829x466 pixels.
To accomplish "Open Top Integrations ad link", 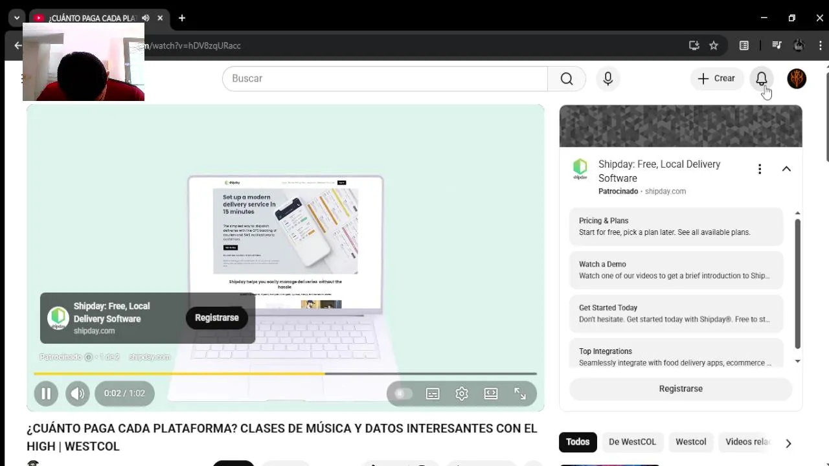I will click(676, 354).
